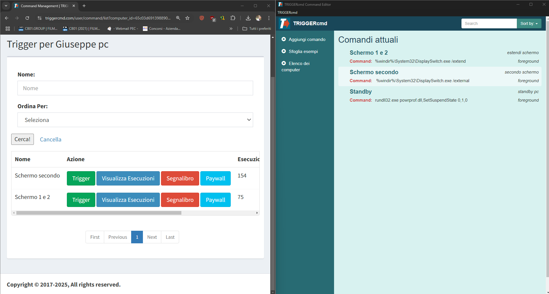Open the CB01.GROUP bookmark
Screen dimensions: 549x294
tap(38, 29)
